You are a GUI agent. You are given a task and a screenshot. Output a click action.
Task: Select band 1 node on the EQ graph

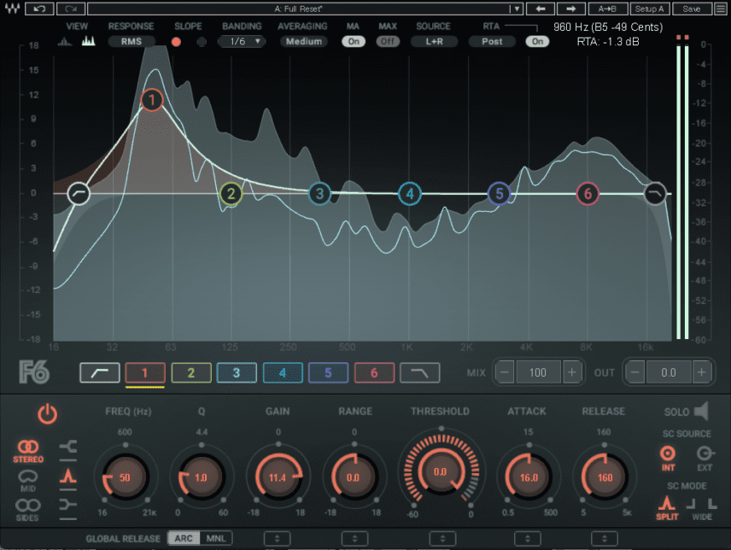(x=151, y=100)
